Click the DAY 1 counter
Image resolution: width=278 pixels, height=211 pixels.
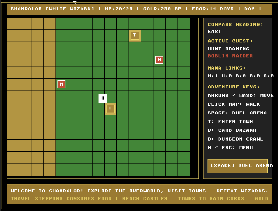pos(253,9)
